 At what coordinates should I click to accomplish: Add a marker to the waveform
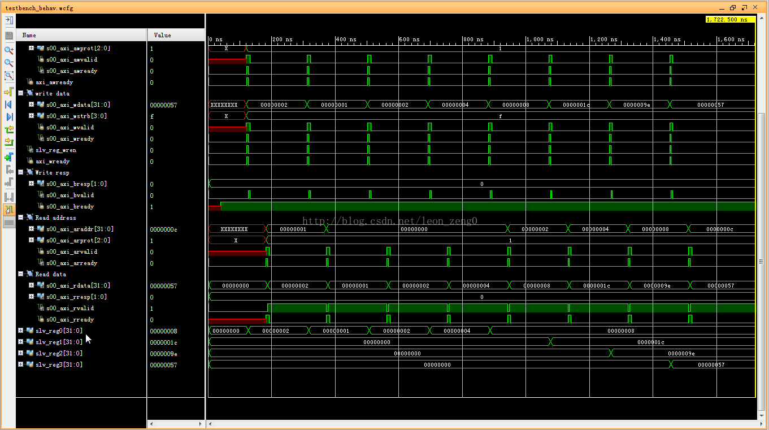coord(9,157)
